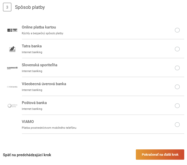Click the Tatra banka label text
Screen dimensions: 187x165
tap(32, 46)
